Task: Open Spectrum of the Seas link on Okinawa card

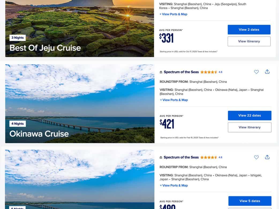Action: pos(181,72)
